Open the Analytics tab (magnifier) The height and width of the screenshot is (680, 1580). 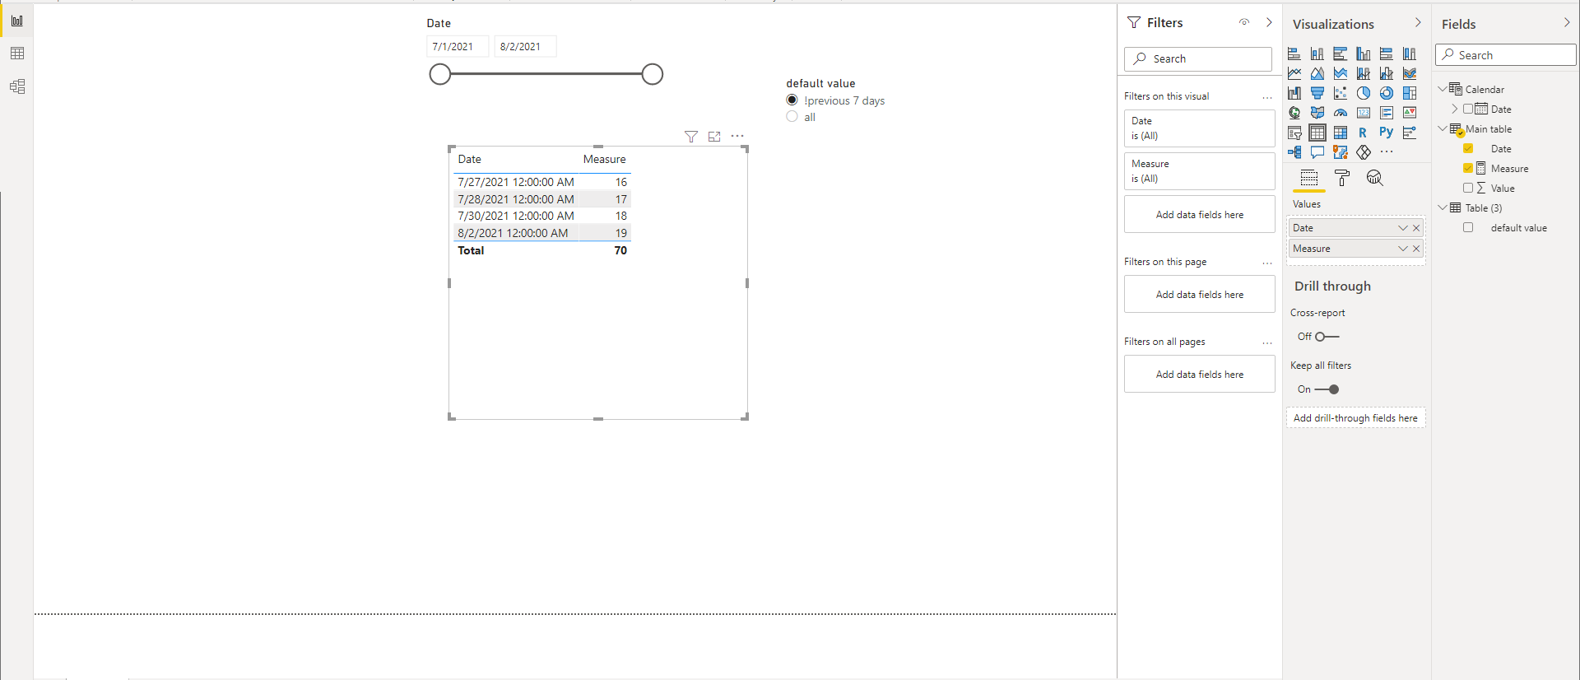[1374, 178]
